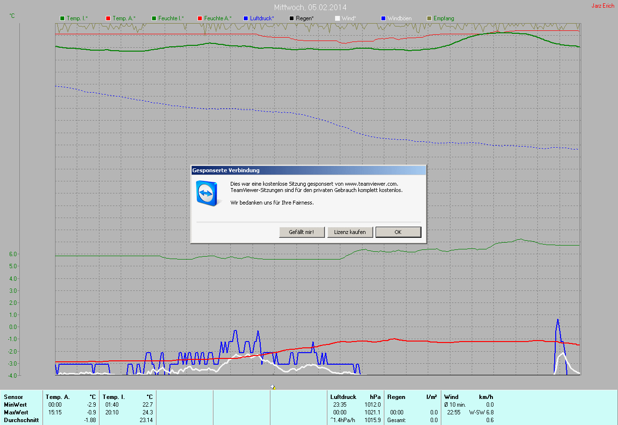Image resolution: width=618 pixels, height=425 pixels.
Task: Click the small marker icon below the chart
Action: [x=273, y=387]
